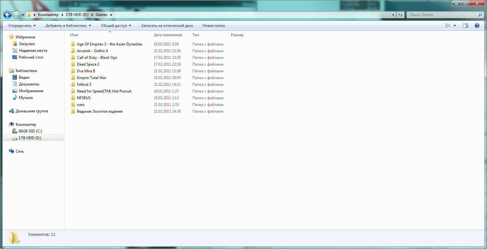Click date 21.02.2011 14:11 of Fallout 3
Viewport: 487px width, 249px height.
click(167, 84)
